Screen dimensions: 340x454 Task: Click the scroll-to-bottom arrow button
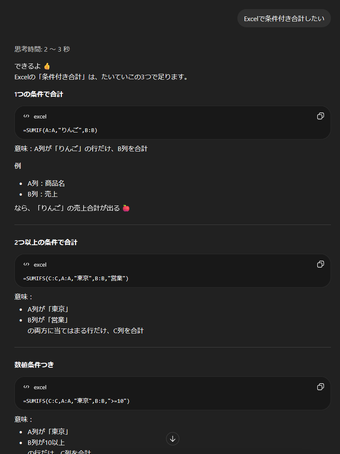point(173,439)
